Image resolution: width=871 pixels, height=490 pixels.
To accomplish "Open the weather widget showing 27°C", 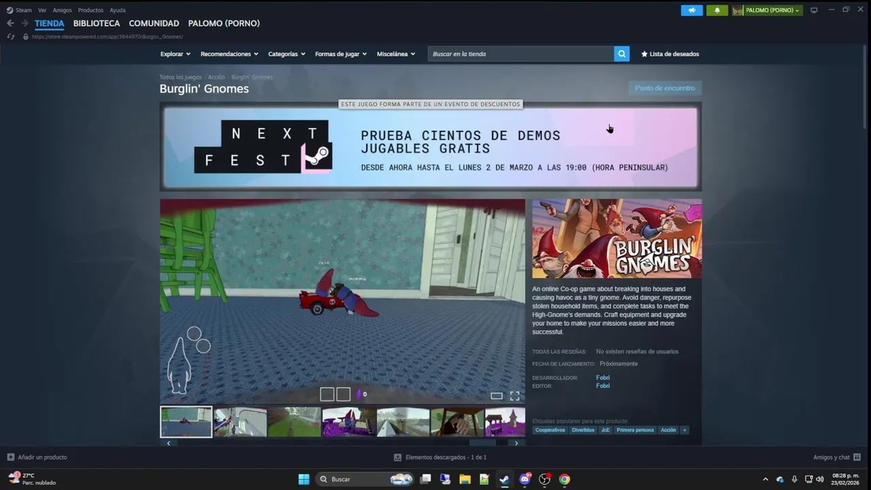I will tap(31, 479).
